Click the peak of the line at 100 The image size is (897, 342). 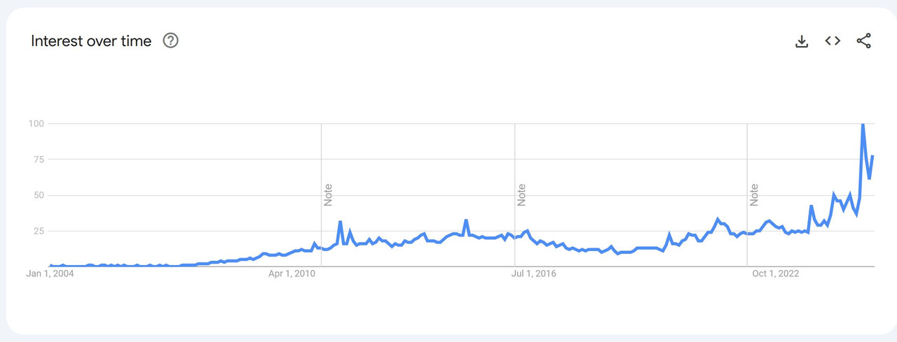point(863,124)
